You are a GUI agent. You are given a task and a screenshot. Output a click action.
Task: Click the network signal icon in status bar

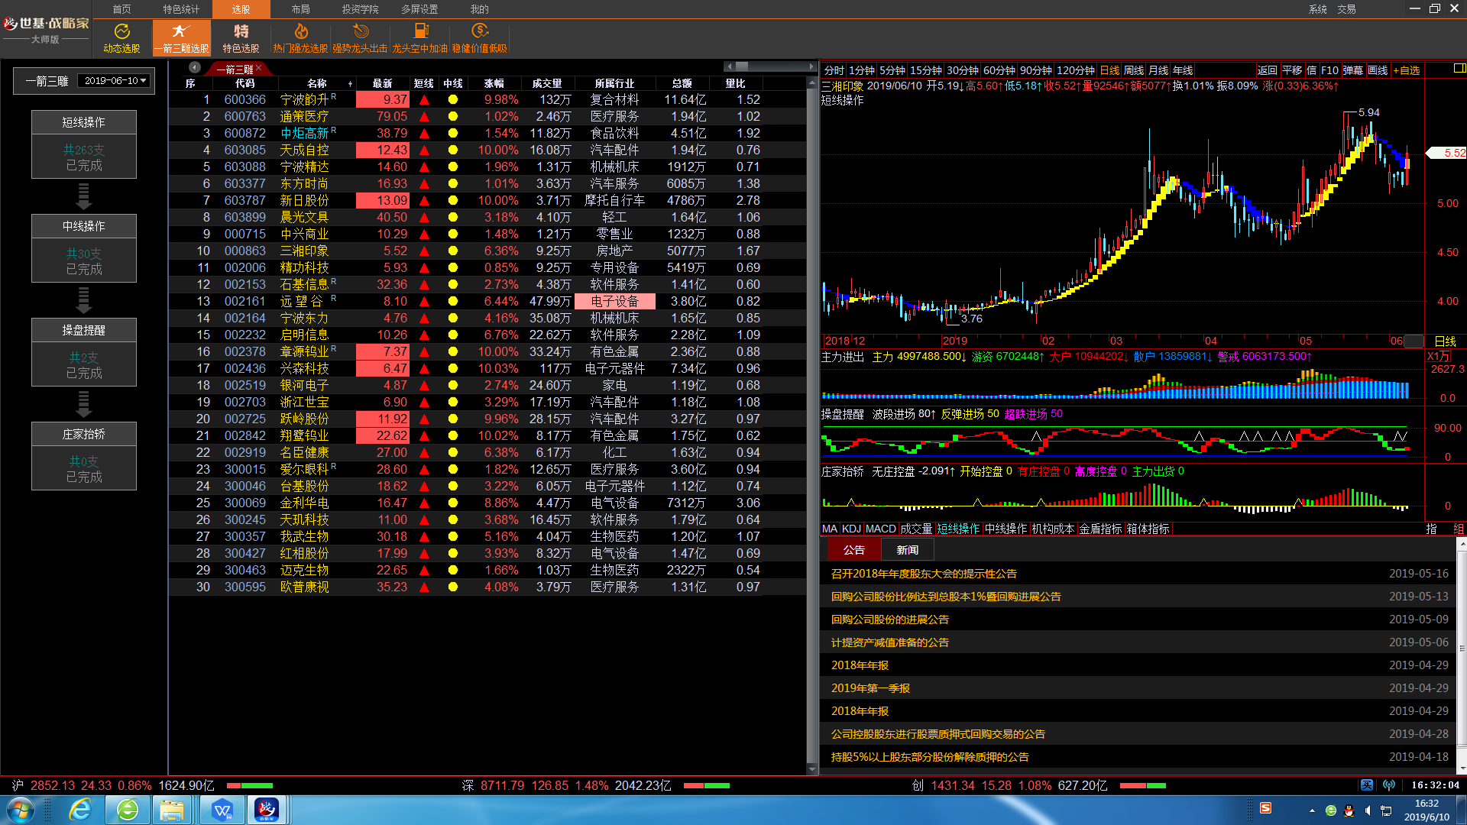coord(1389,785)
